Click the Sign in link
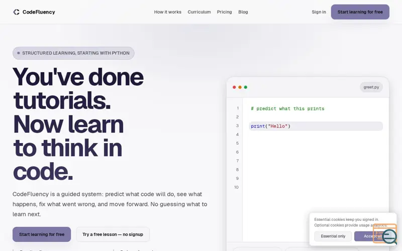 [319, 12]
